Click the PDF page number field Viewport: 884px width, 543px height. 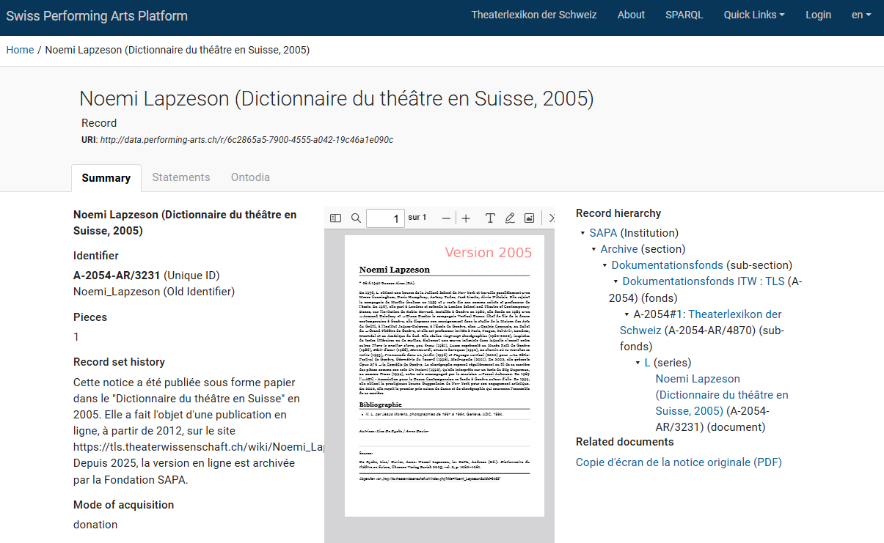[385, 218]
